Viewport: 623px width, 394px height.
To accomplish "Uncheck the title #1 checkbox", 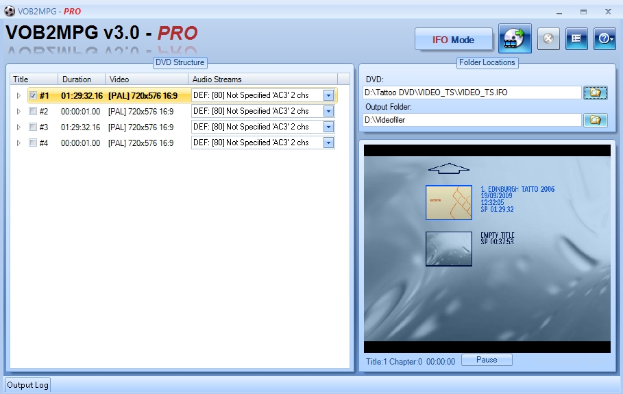I will tap(33, 95).
